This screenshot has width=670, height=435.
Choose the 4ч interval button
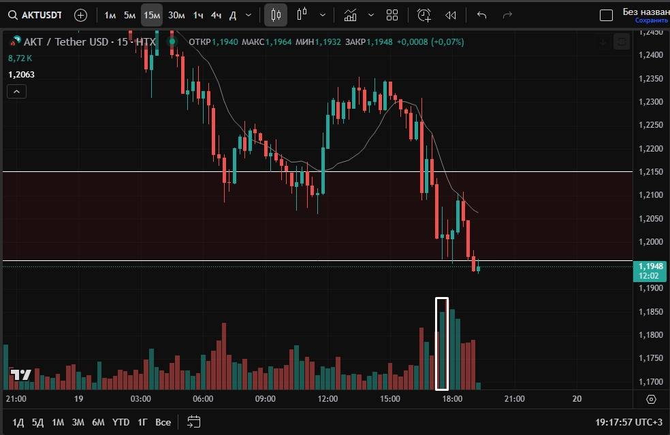click(x=215, y=15)
